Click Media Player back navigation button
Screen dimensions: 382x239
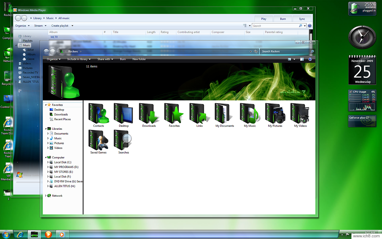pyautogui.click(x=18, y=18)
